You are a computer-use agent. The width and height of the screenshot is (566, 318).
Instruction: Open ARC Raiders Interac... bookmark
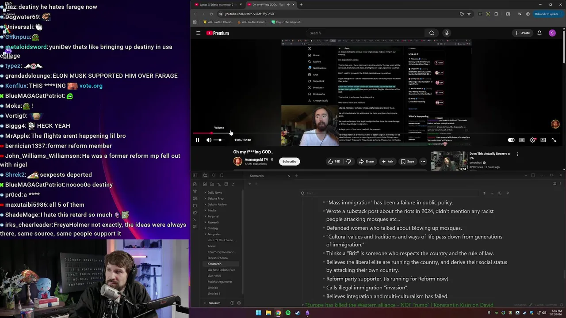tap(218, 22)
